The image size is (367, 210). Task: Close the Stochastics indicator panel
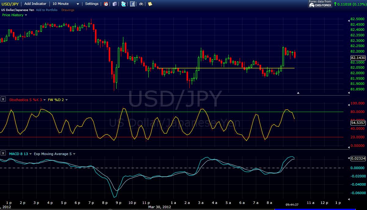[x=3, y=99]
